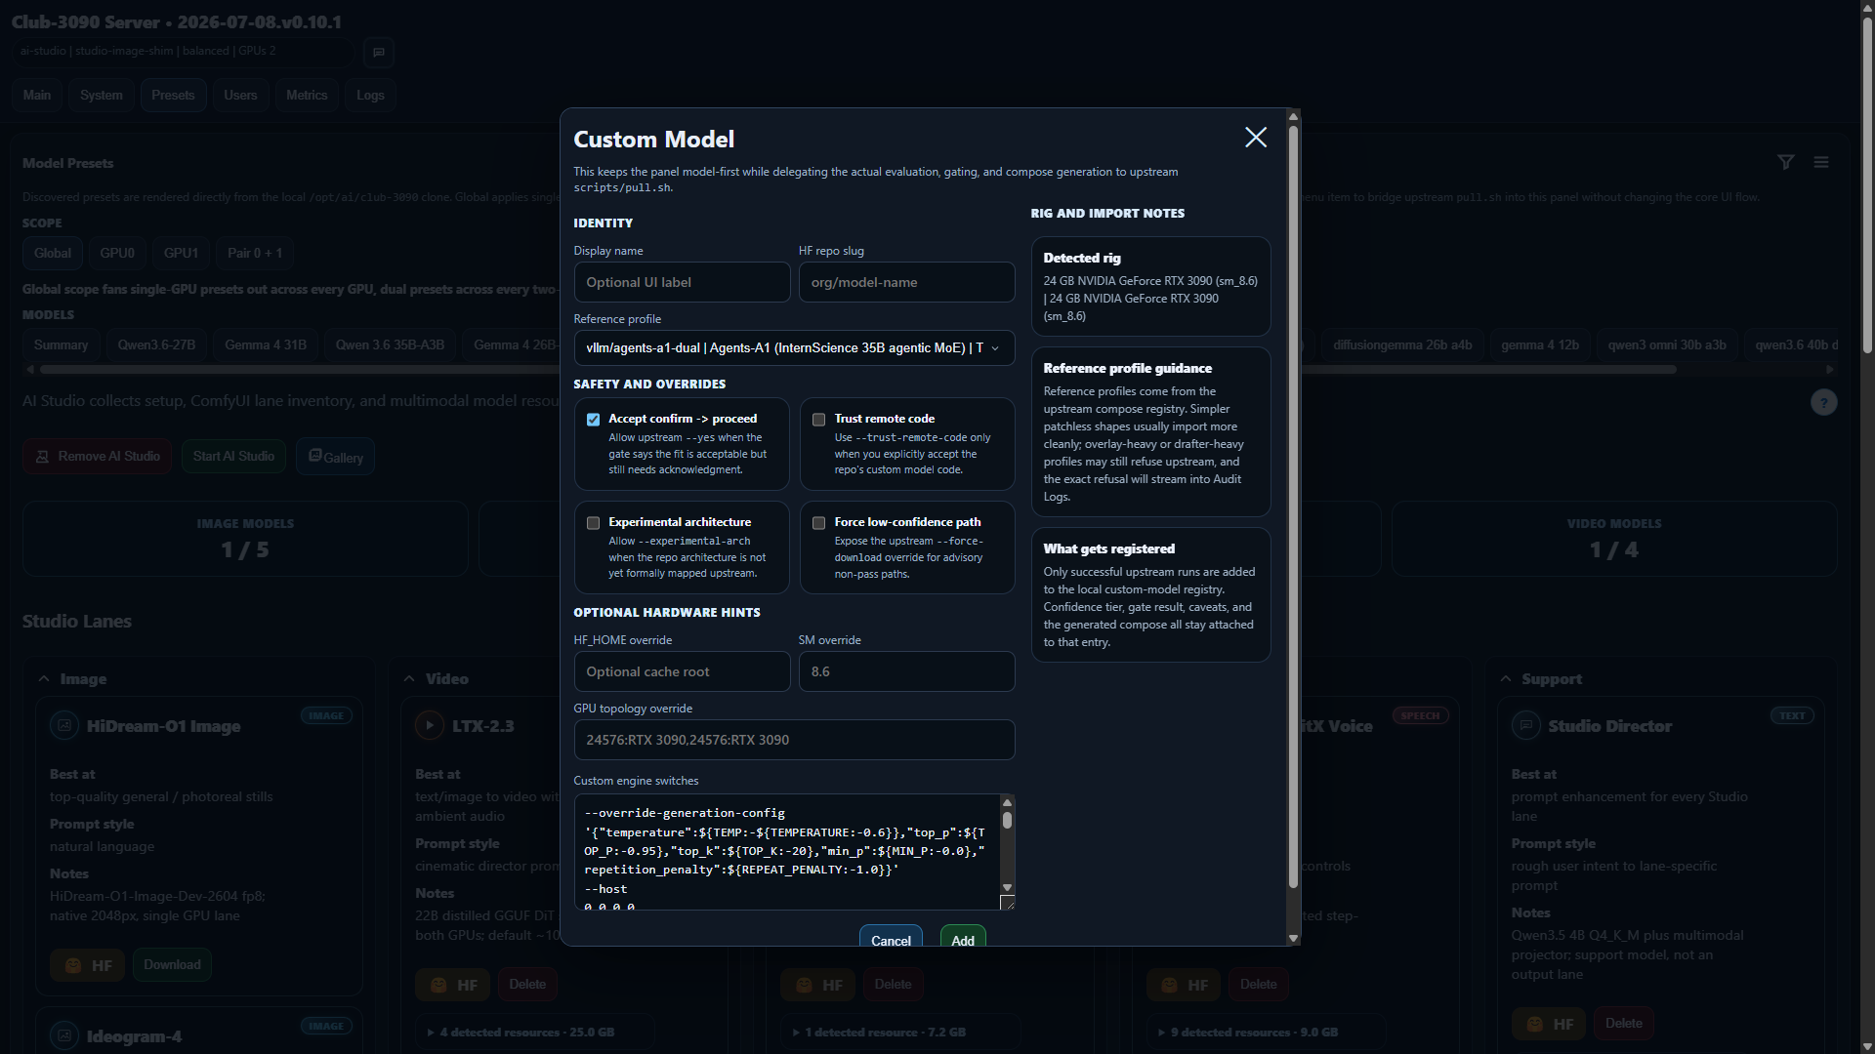Screen dimensions: 1875x1054
Task: Collapse the Support lane section
Action: point(1505,678)
